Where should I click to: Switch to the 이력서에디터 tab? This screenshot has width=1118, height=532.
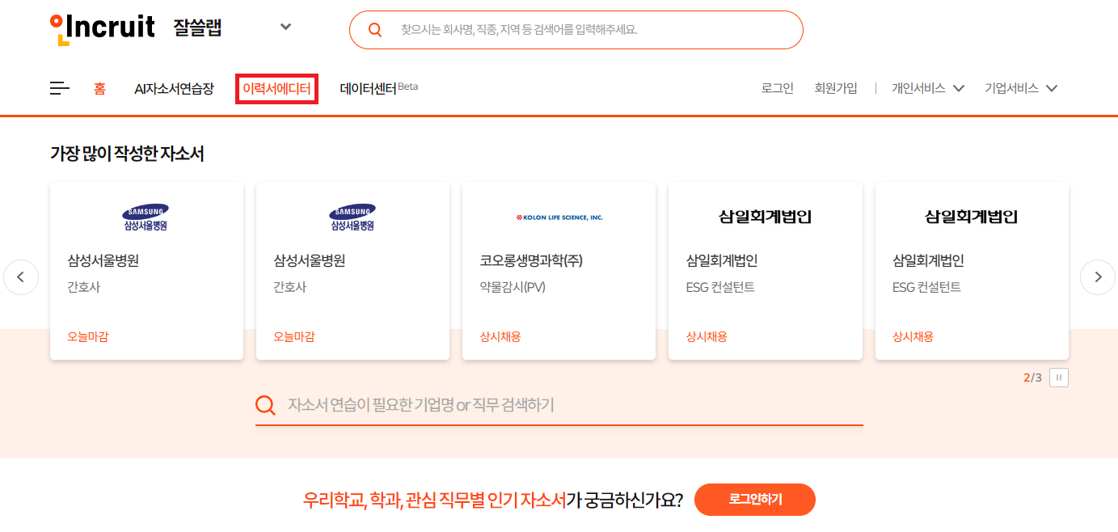coord(276,87)
